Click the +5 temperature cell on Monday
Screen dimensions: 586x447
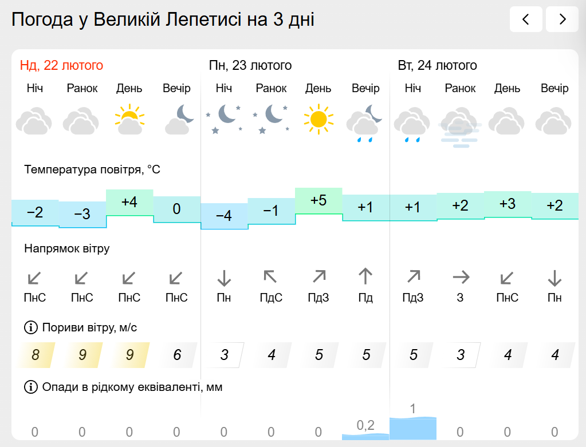coord(318,201)
